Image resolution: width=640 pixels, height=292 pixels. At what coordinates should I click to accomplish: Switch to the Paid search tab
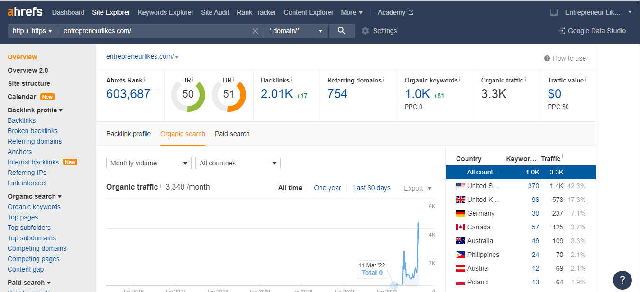[232, 134]
